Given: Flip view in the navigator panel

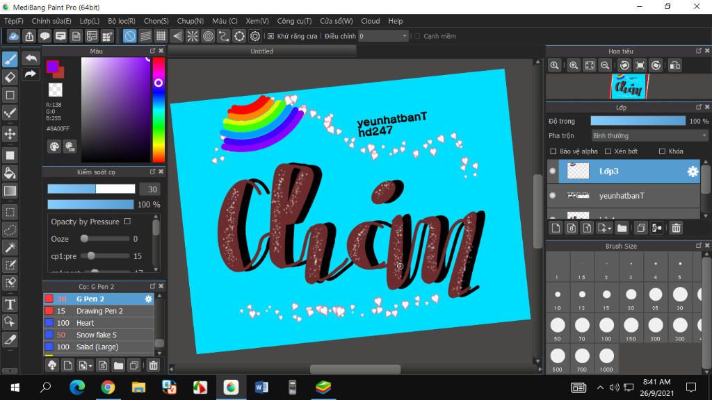Looking at the screenshot, I should (675, 65).
